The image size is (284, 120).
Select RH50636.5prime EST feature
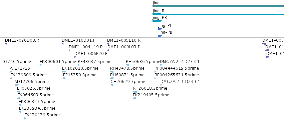coord(127,65)
